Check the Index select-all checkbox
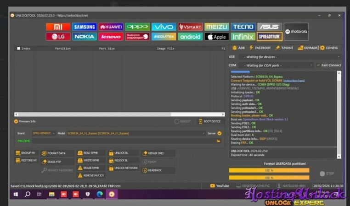350x206 pixels. [x=18, y=48]
